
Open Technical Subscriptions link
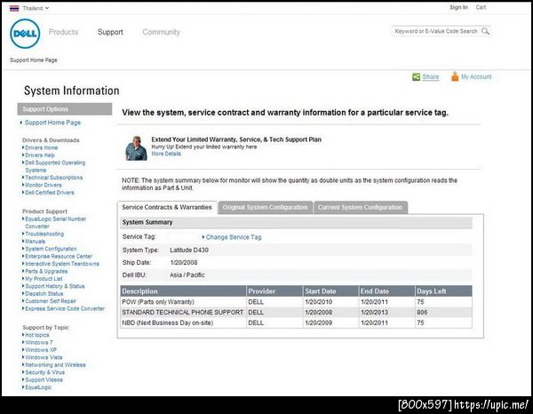coord(53,178)
